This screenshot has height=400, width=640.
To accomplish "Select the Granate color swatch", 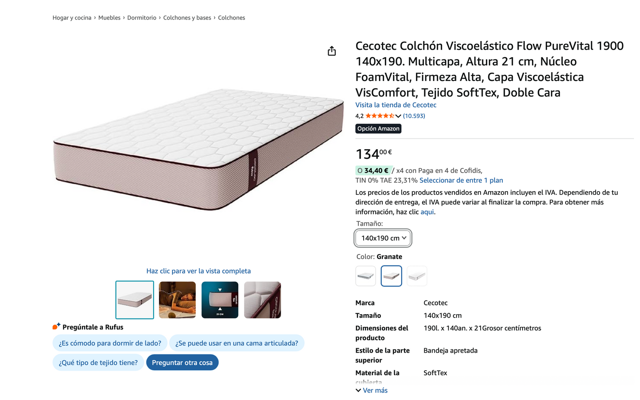I will click(x=391, y=276).
